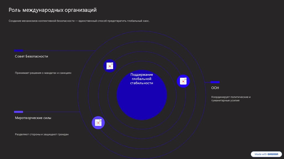
Task: Click the broken image icon near Совет Безопасности ring
Action: (110, 66)
